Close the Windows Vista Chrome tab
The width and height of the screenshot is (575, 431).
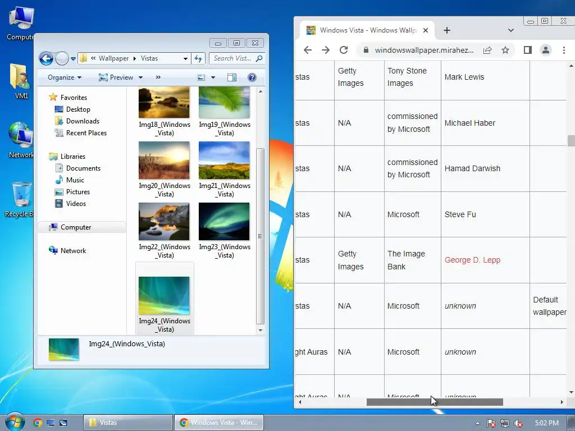pyautogui.click(x=426, y=30)
